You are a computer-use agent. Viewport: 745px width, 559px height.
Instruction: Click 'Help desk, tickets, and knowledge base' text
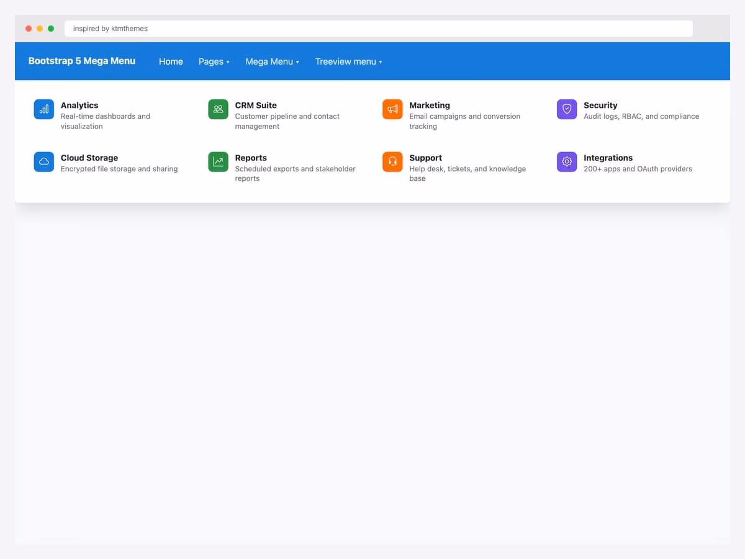(x=467, y=173)
